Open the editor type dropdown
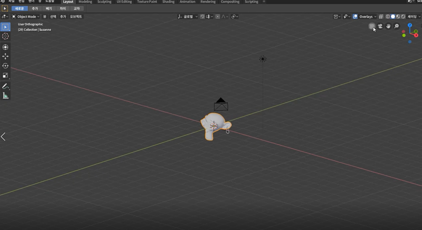Image resolution: width=422 pixels, height=230 pixels. click(5, 16)
